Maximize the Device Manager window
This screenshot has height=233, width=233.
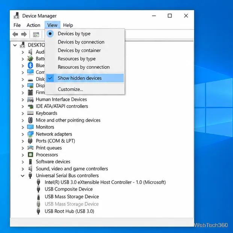[x=170, y=16]
